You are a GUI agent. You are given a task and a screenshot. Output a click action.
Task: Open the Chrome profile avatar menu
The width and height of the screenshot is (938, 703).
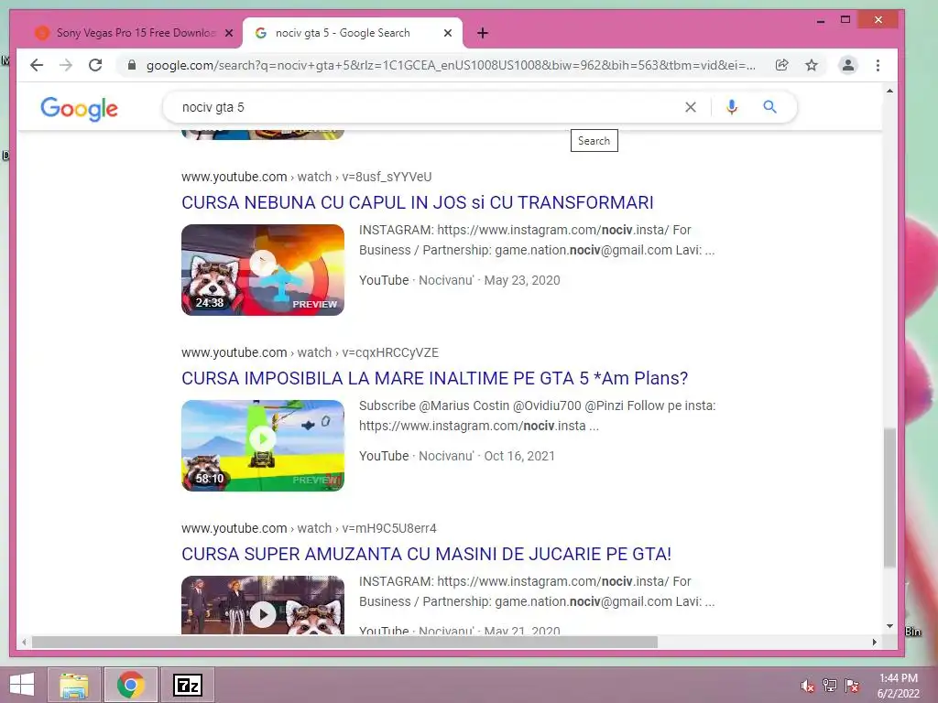tap(847, 65)
